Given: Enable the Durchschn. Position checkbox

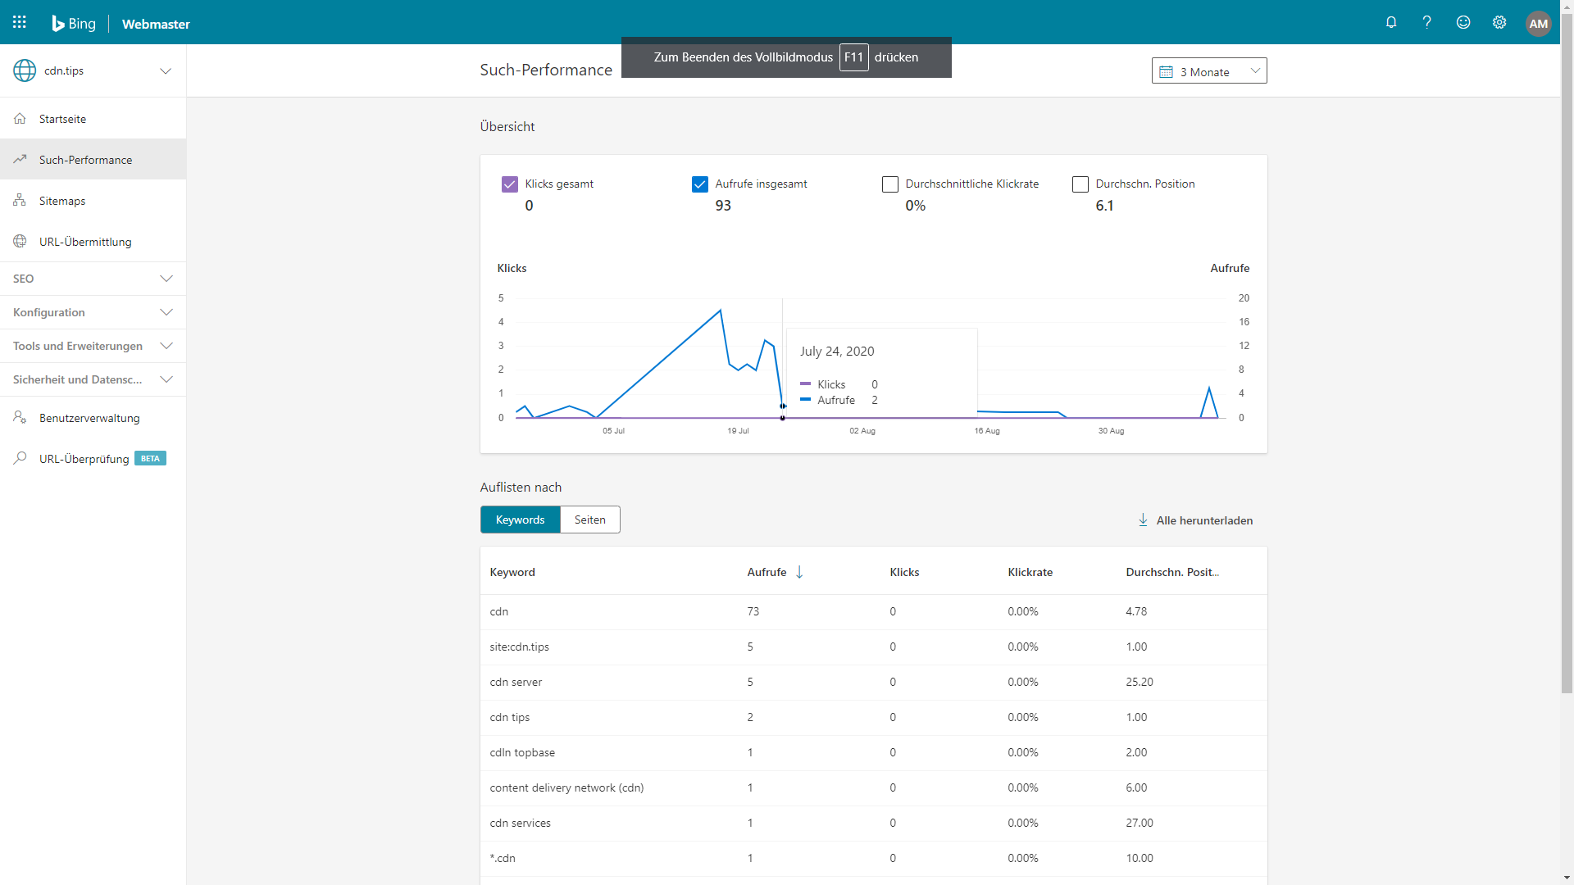Looking at the screenshot, I should tap(1080, 184).
